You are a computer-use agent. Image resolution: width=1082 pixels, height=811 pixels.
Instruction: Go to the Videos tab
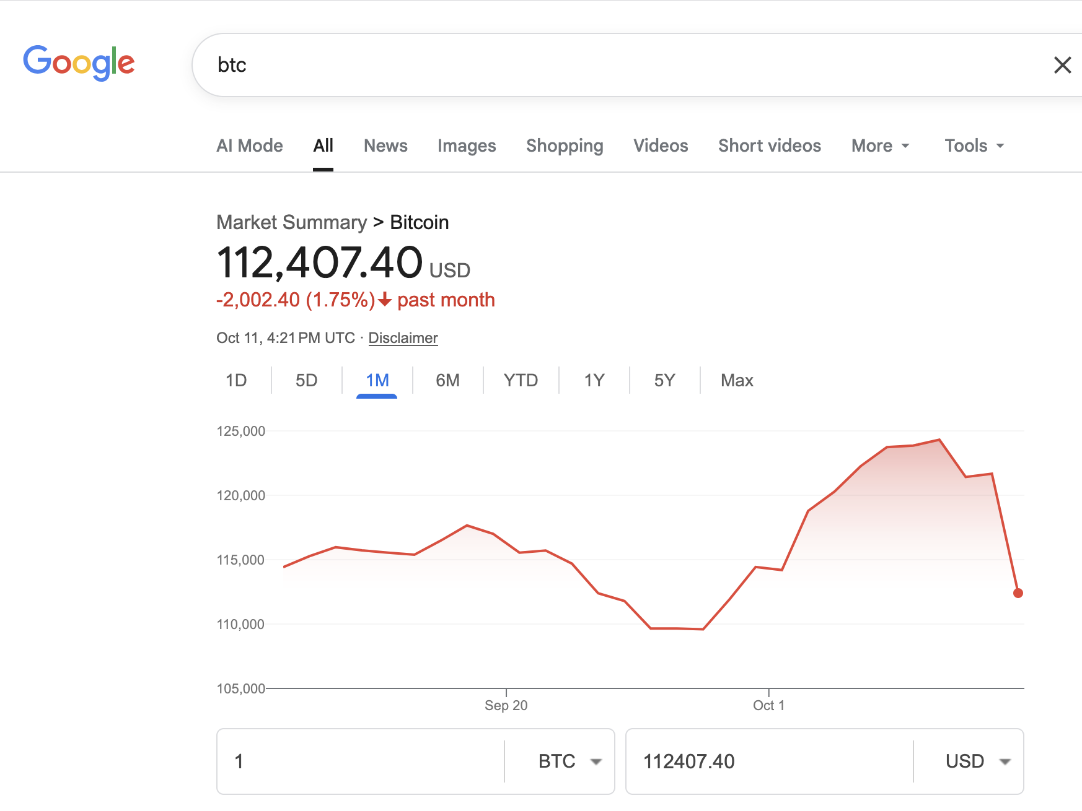pos(661,145)
